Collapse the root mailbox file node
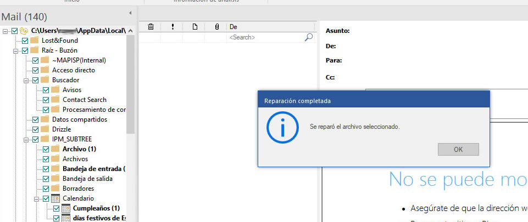 [x=5, y=31]
